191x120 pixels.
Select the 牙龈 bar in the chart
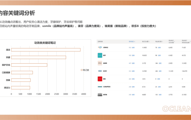pyautogui.click(x=39, y=57)
